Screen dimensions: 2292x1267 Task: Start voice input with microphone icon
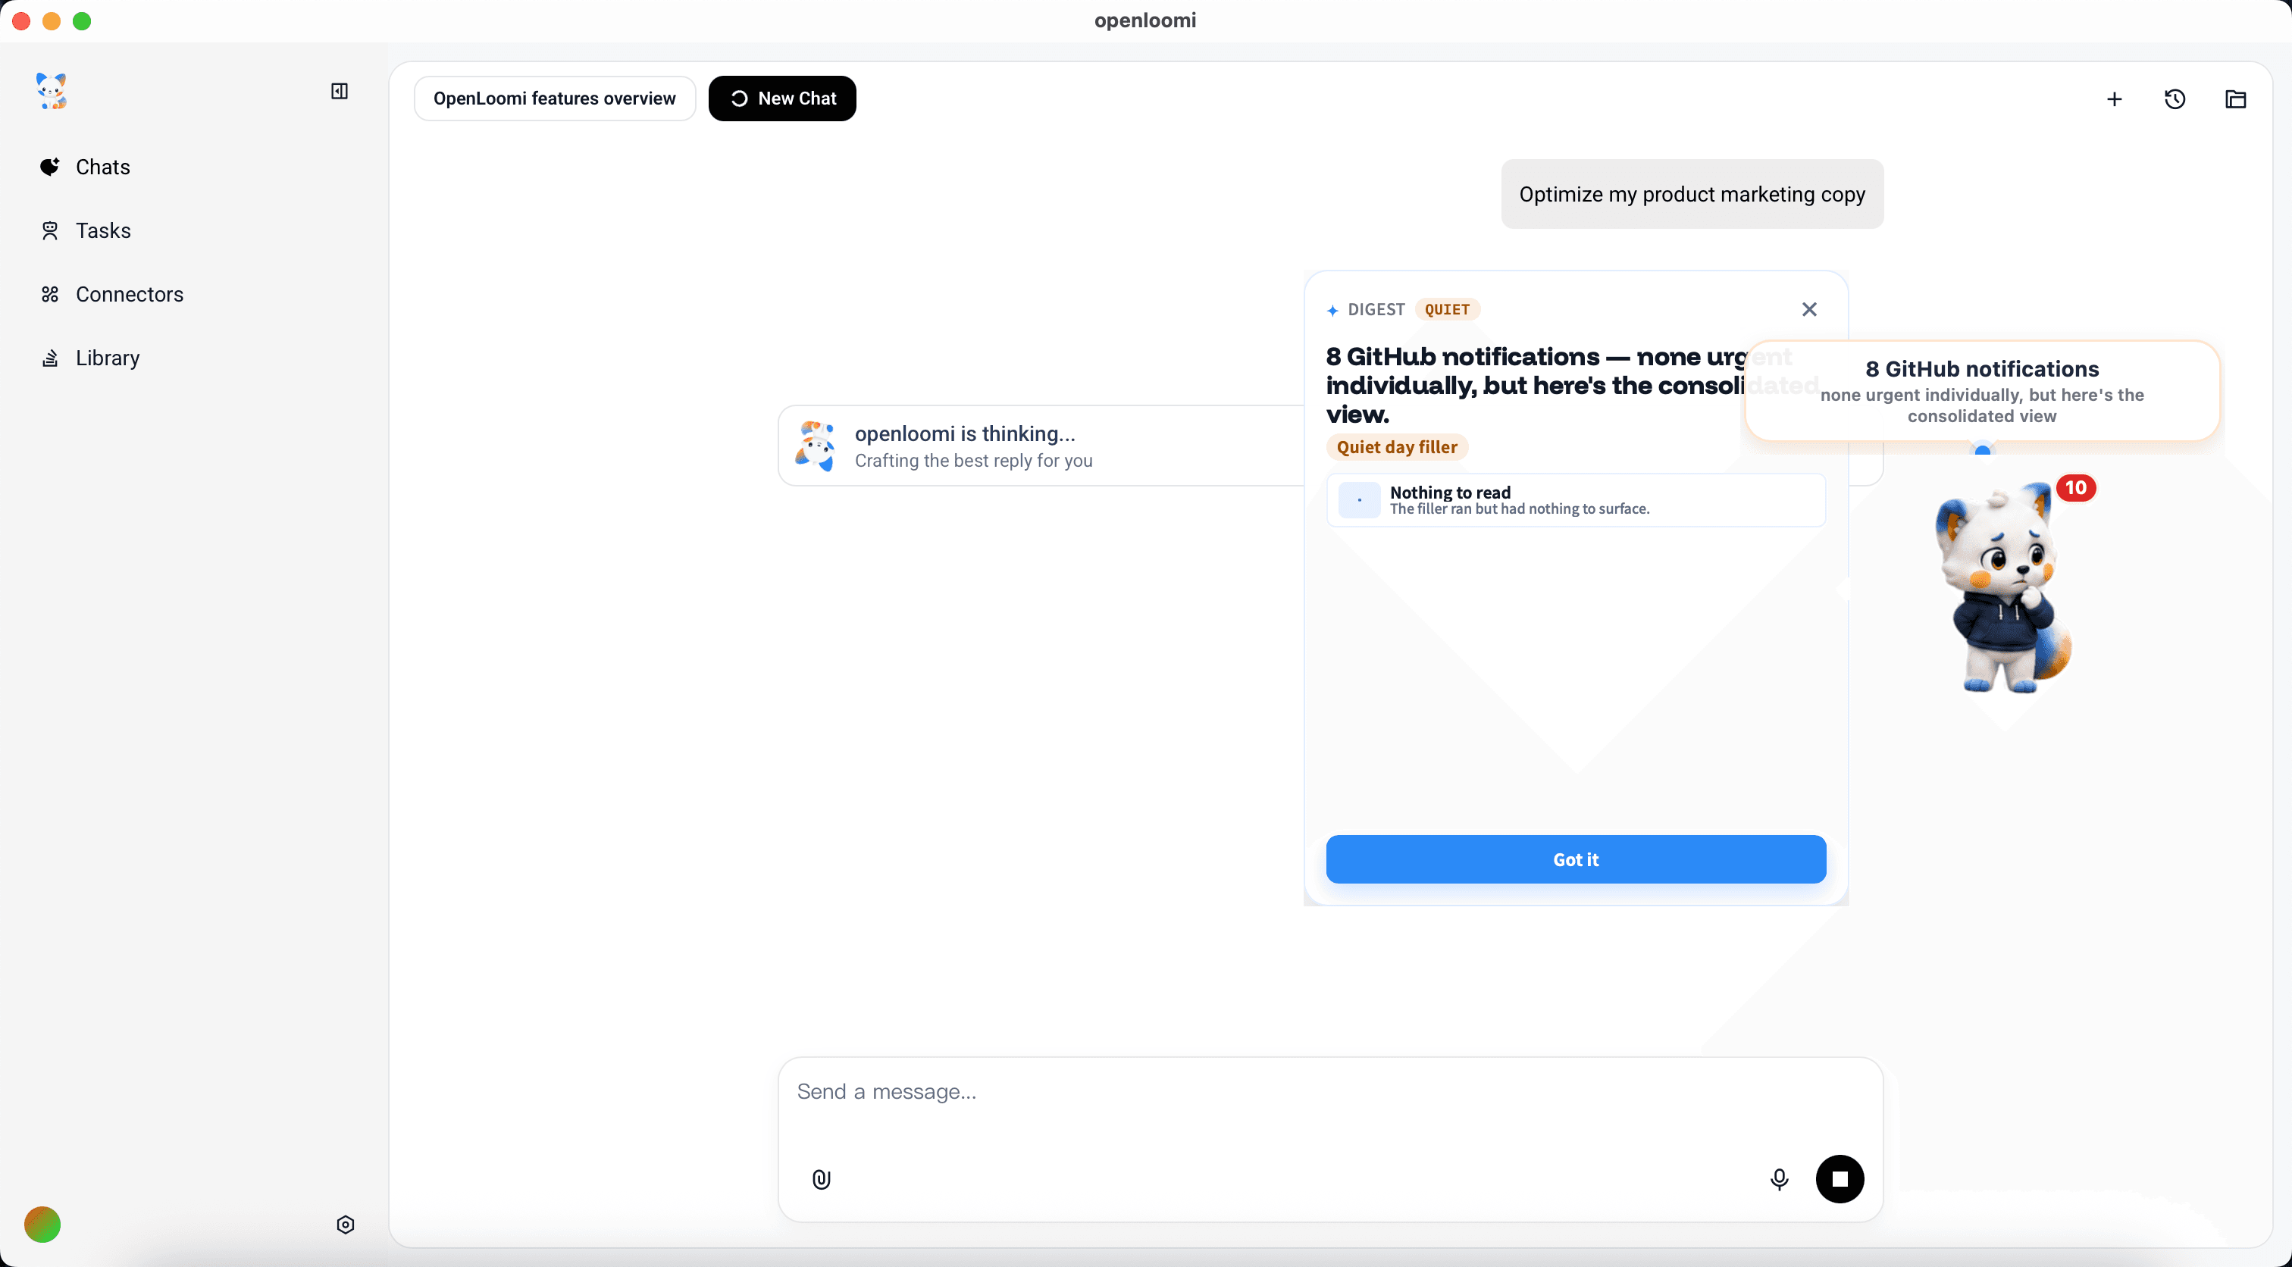(1779, 1179)
